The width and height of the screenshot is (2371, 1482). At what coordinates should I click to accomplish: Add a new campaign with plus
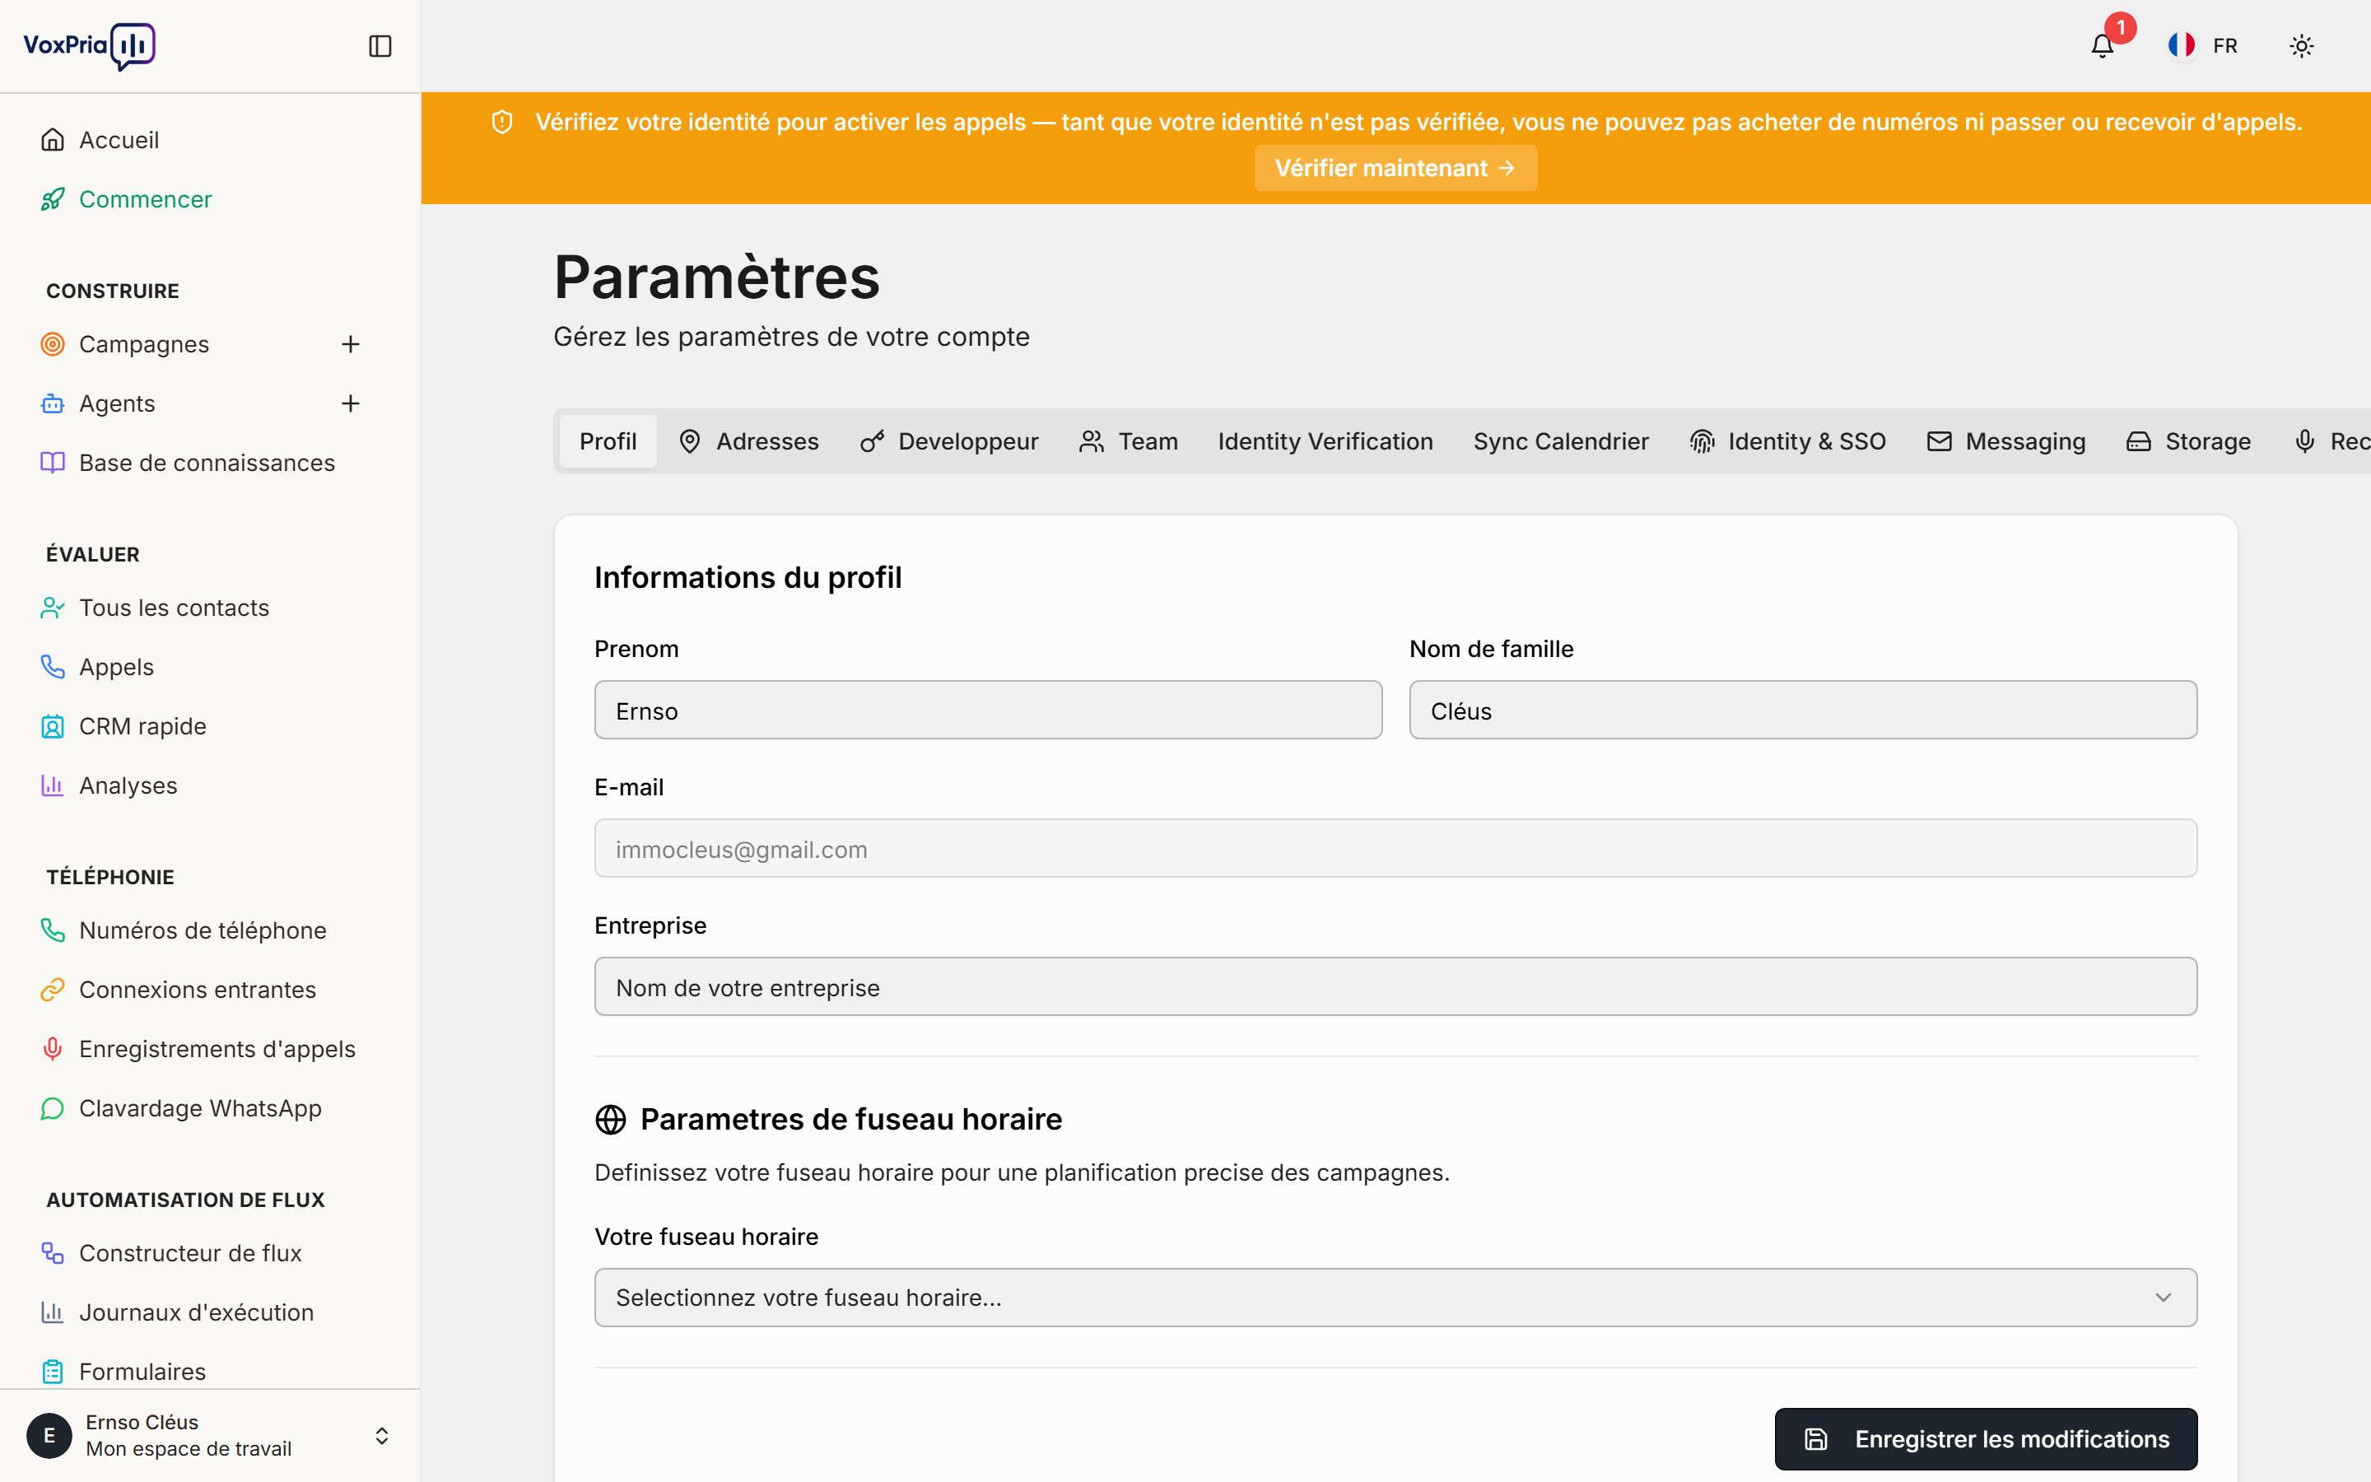click(351, 344)
